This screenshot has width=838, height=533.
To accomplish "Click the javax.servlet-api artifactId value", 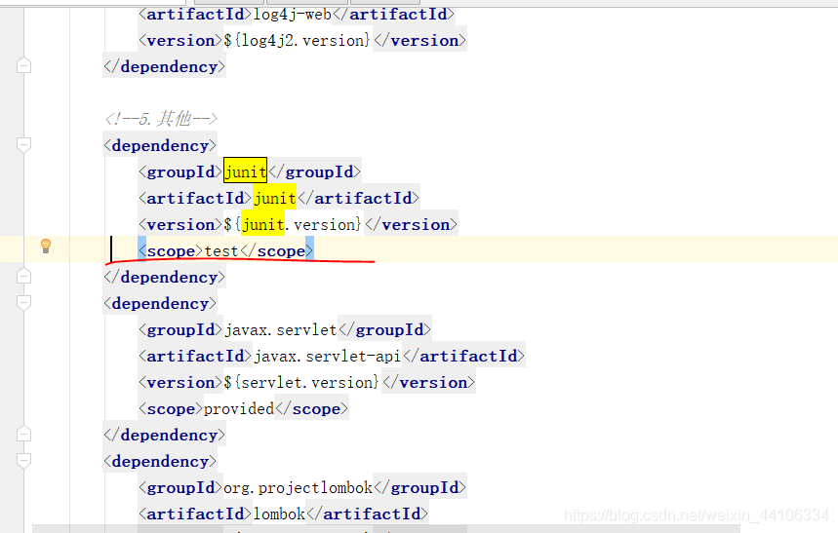I will coord(327,357).
